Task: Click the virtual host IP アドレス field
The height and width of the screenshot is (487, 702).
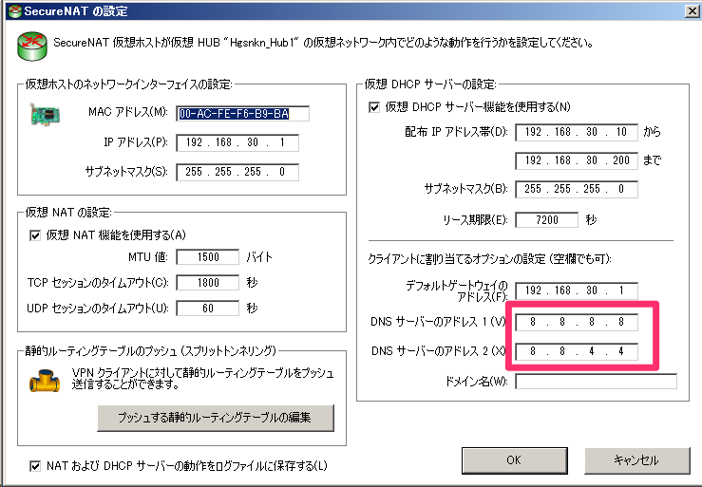Action: (x=237, y=142)
